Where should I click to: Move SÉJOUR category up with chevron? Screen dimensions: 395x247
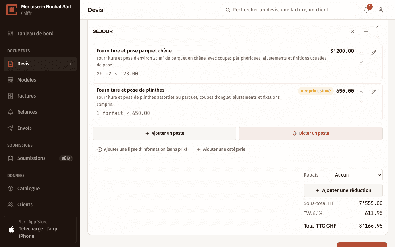378,27
